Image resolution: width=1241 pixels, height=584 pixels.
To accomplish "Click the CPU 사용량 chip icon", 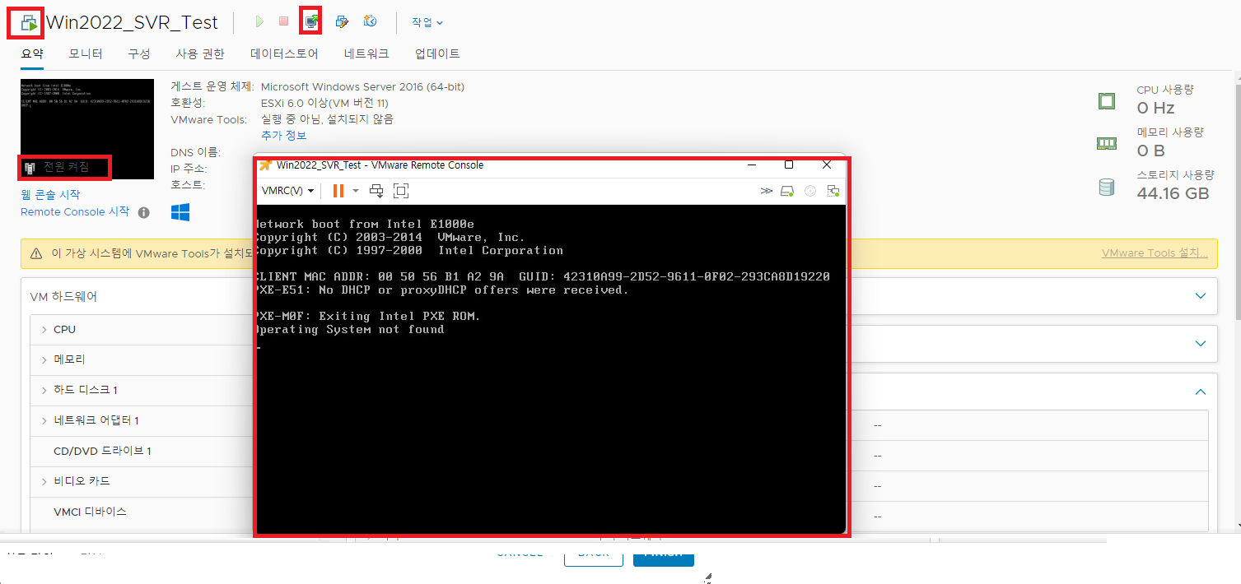I will pos(1107,101).
